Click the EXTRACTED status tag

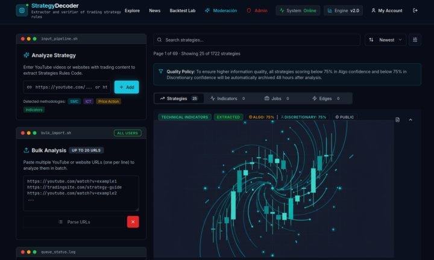[228, 117]
